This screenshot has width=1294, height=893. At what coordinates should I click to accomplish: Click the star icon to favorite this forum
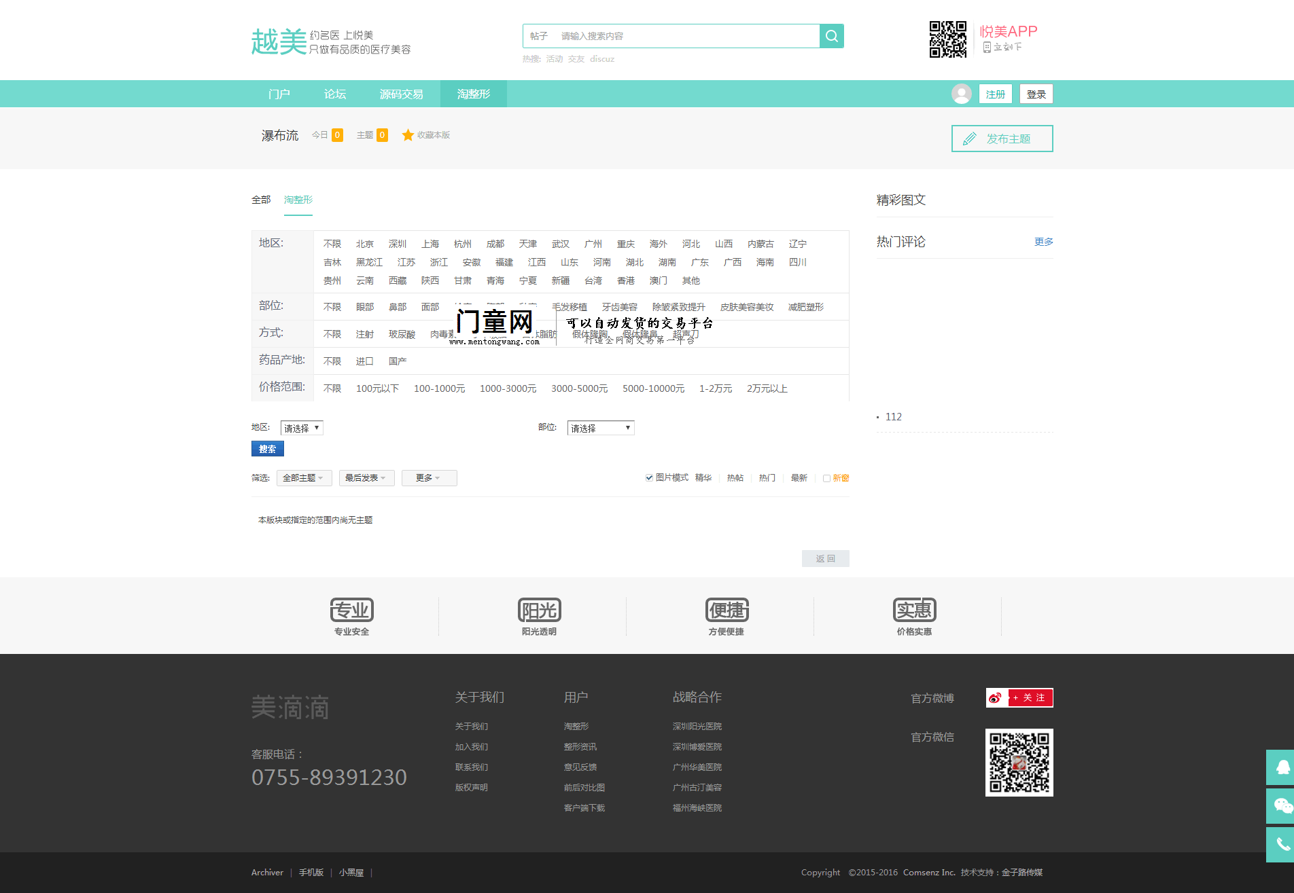tap(408, 135)
